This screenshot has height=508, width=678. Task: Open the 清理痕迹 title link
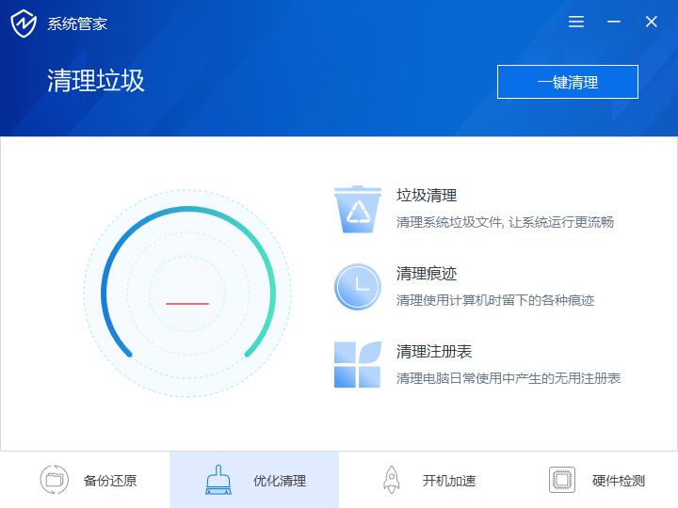click(x=427, y=274)
